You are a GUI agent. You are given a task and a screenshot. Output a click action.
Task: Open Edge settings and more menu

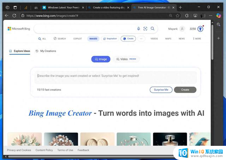[x=210, y=16]
